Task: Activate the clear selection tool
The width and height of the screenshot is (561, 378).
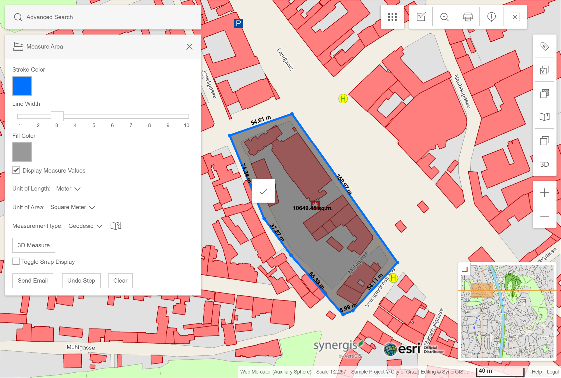Action: coord(515,17)
